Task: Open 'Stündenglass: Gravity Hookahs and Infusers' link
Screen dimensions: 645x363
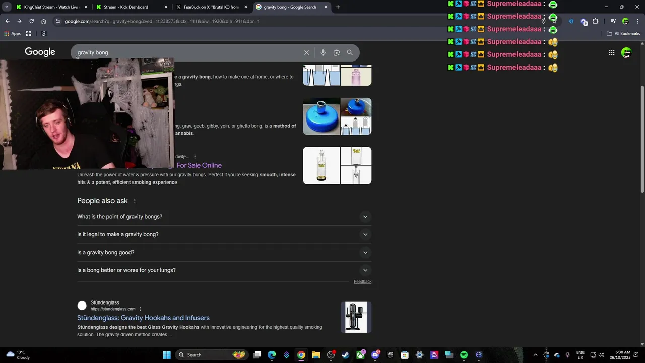Action: 143,318
